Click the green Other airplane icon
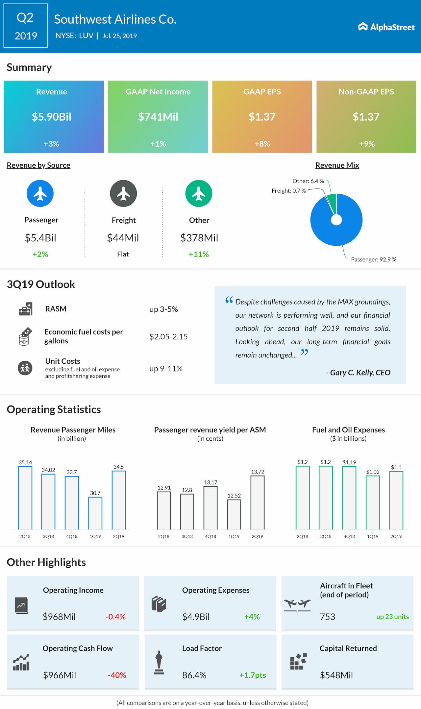The image size is (421, 709). coord(199,193)
